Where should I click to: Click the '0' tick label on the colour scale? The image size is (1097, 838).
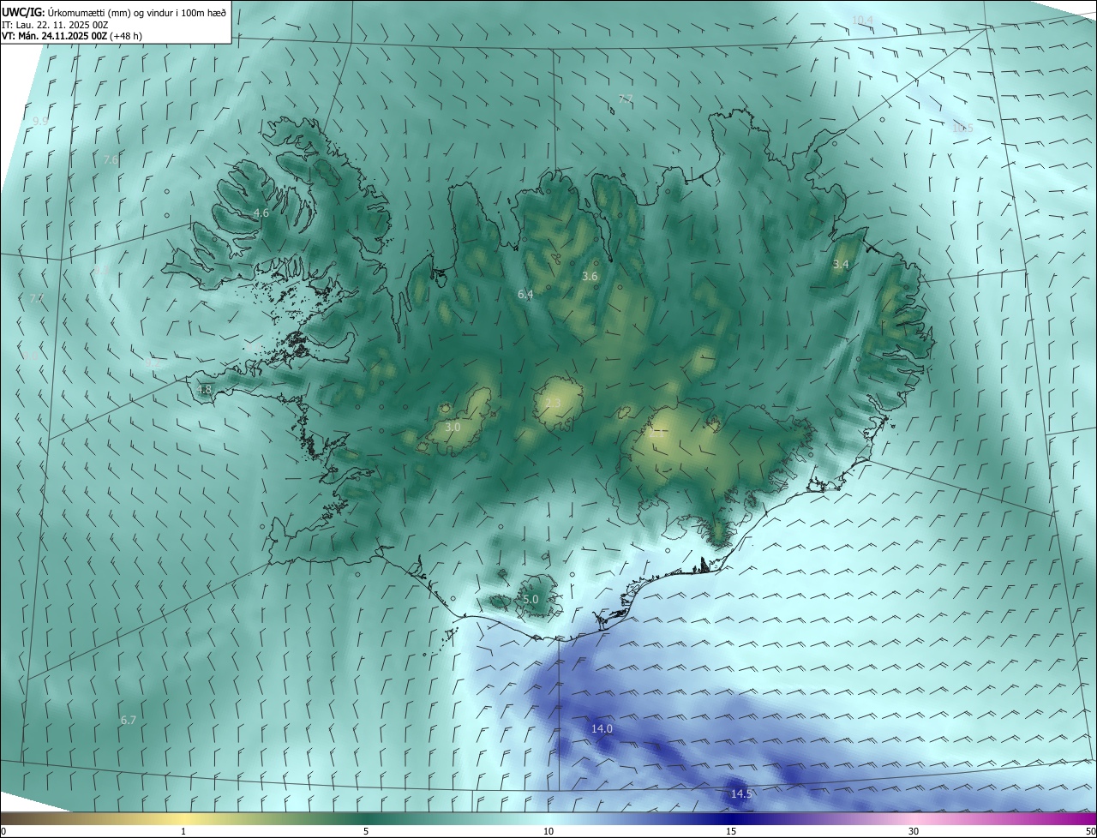3,831
